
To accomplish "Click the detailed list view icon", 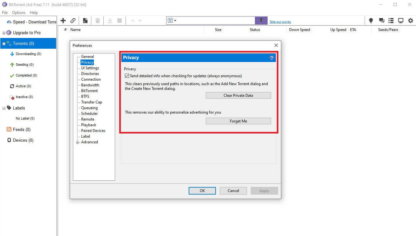I will click(x=391, y=21).
